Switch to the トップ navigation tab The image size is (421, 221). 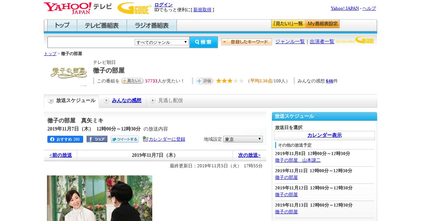click(62, 26)
